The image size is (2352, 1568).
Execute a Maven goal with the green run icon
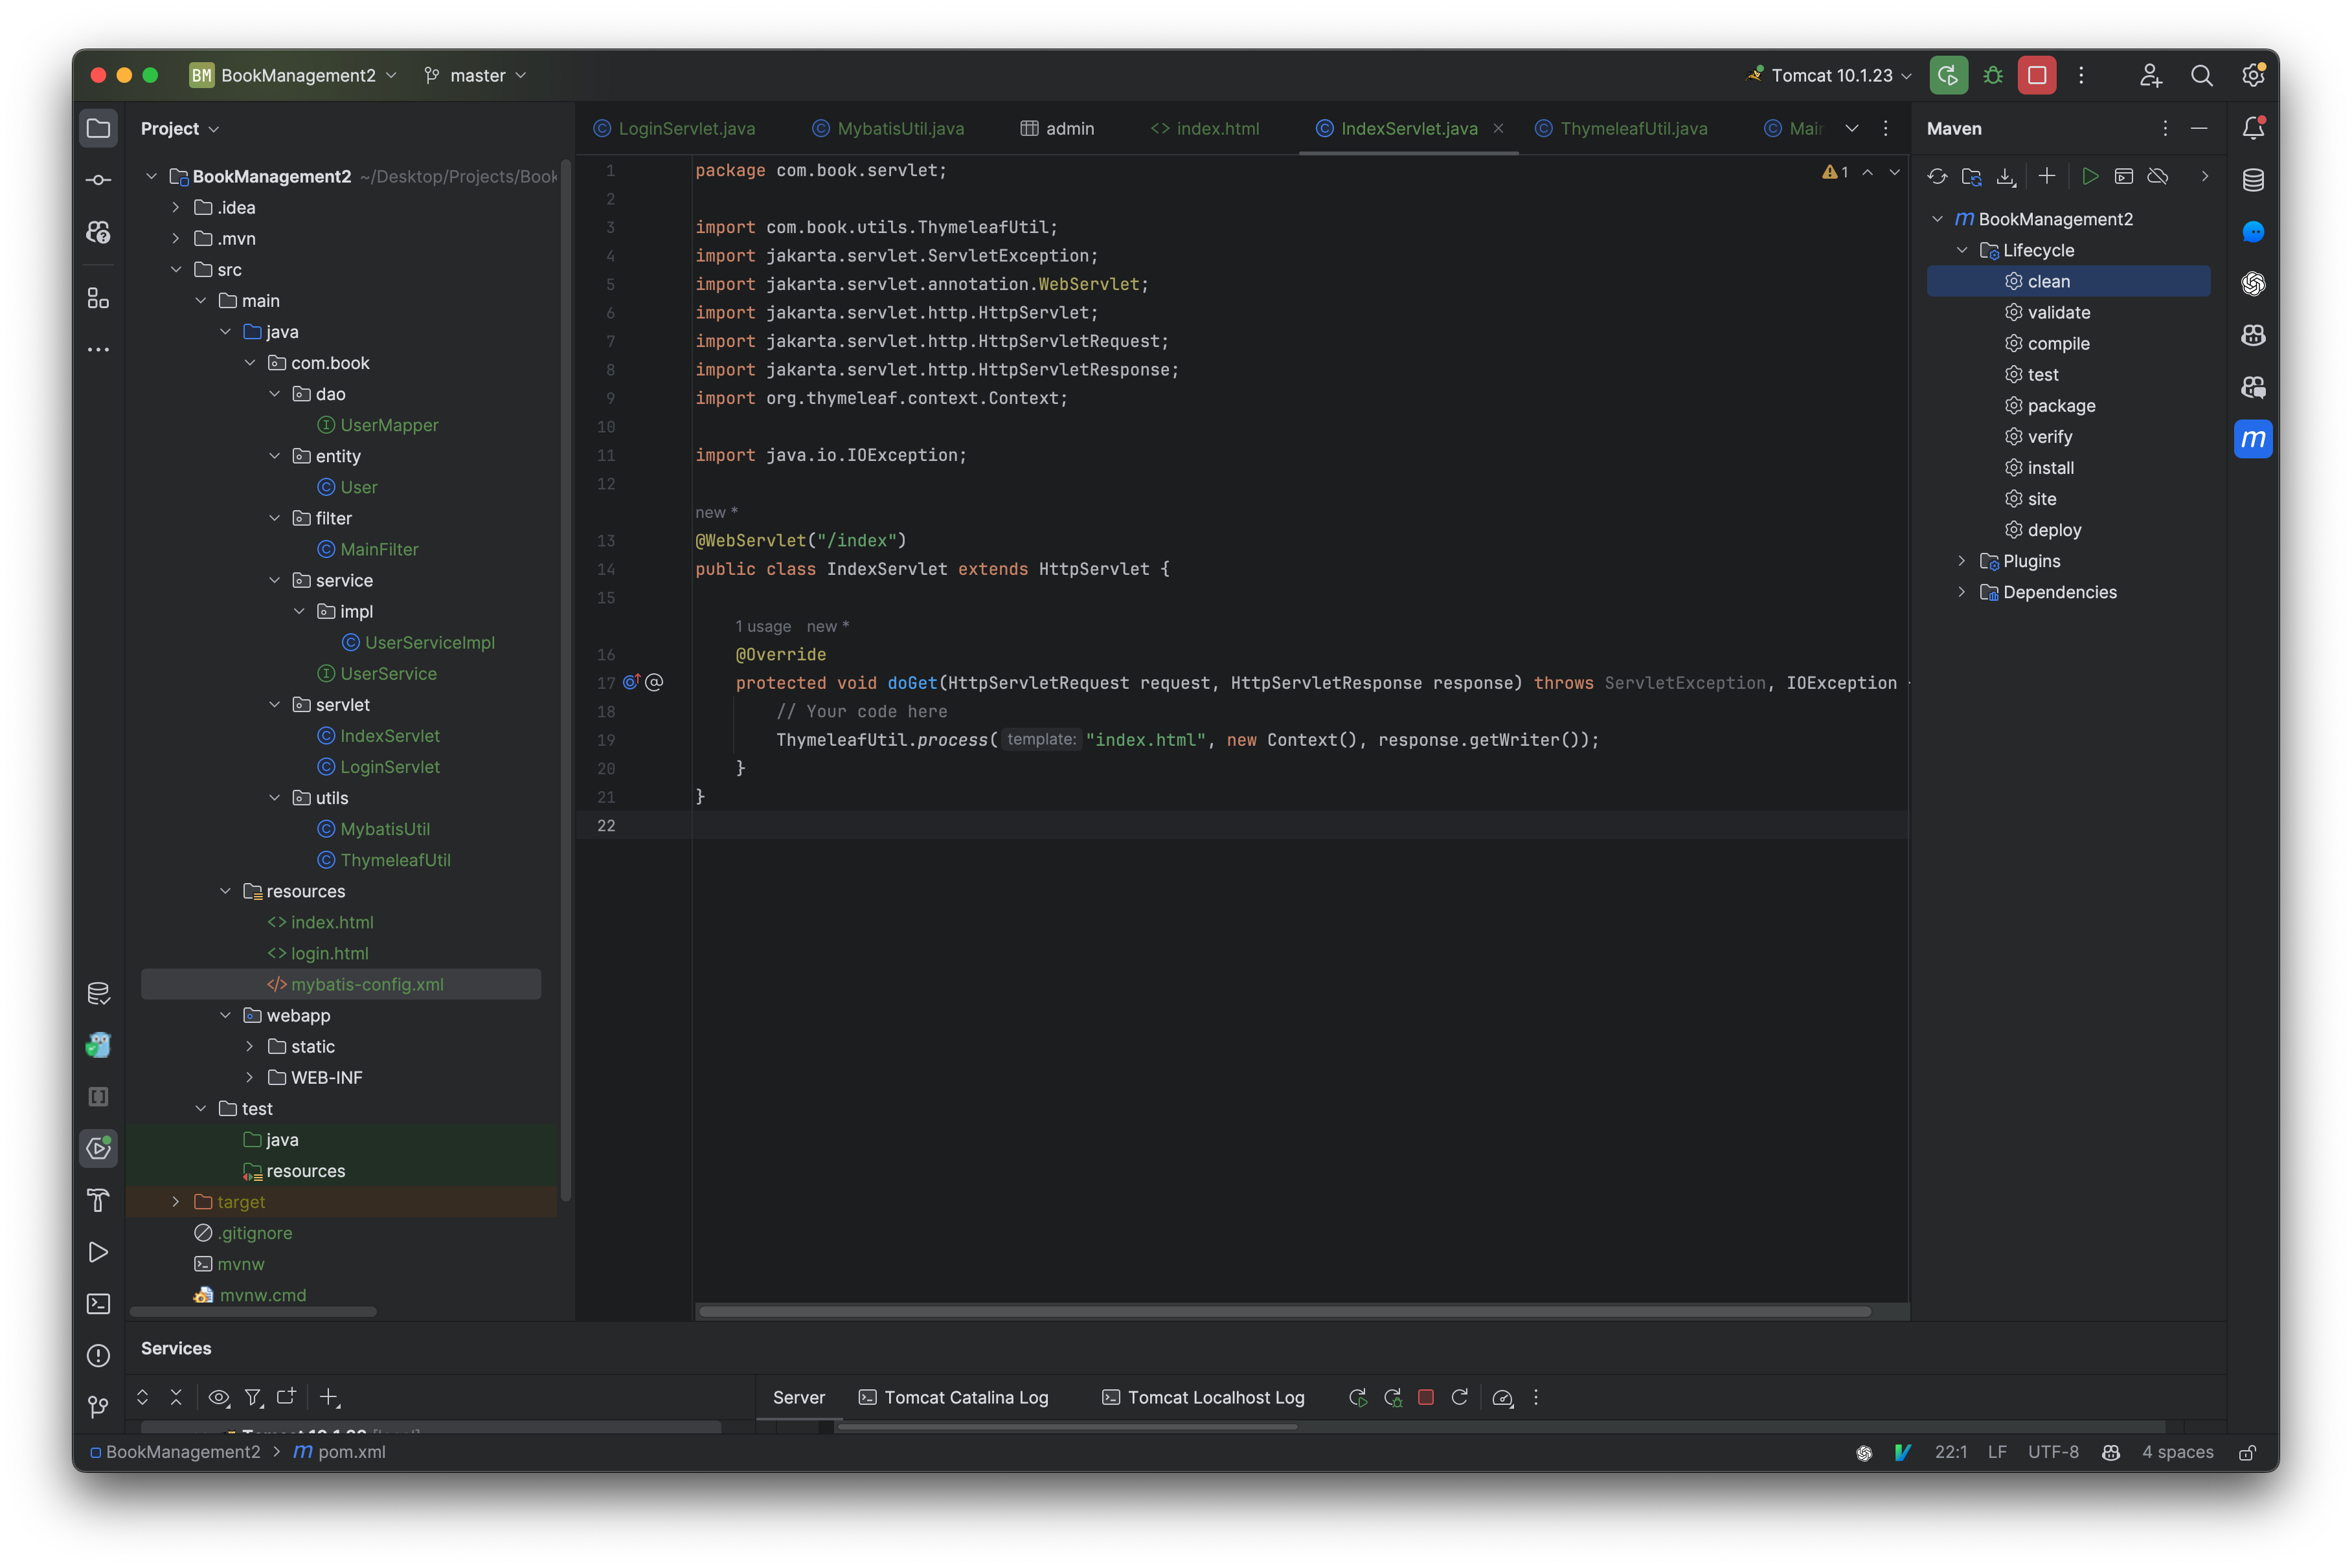[2090, 176]
